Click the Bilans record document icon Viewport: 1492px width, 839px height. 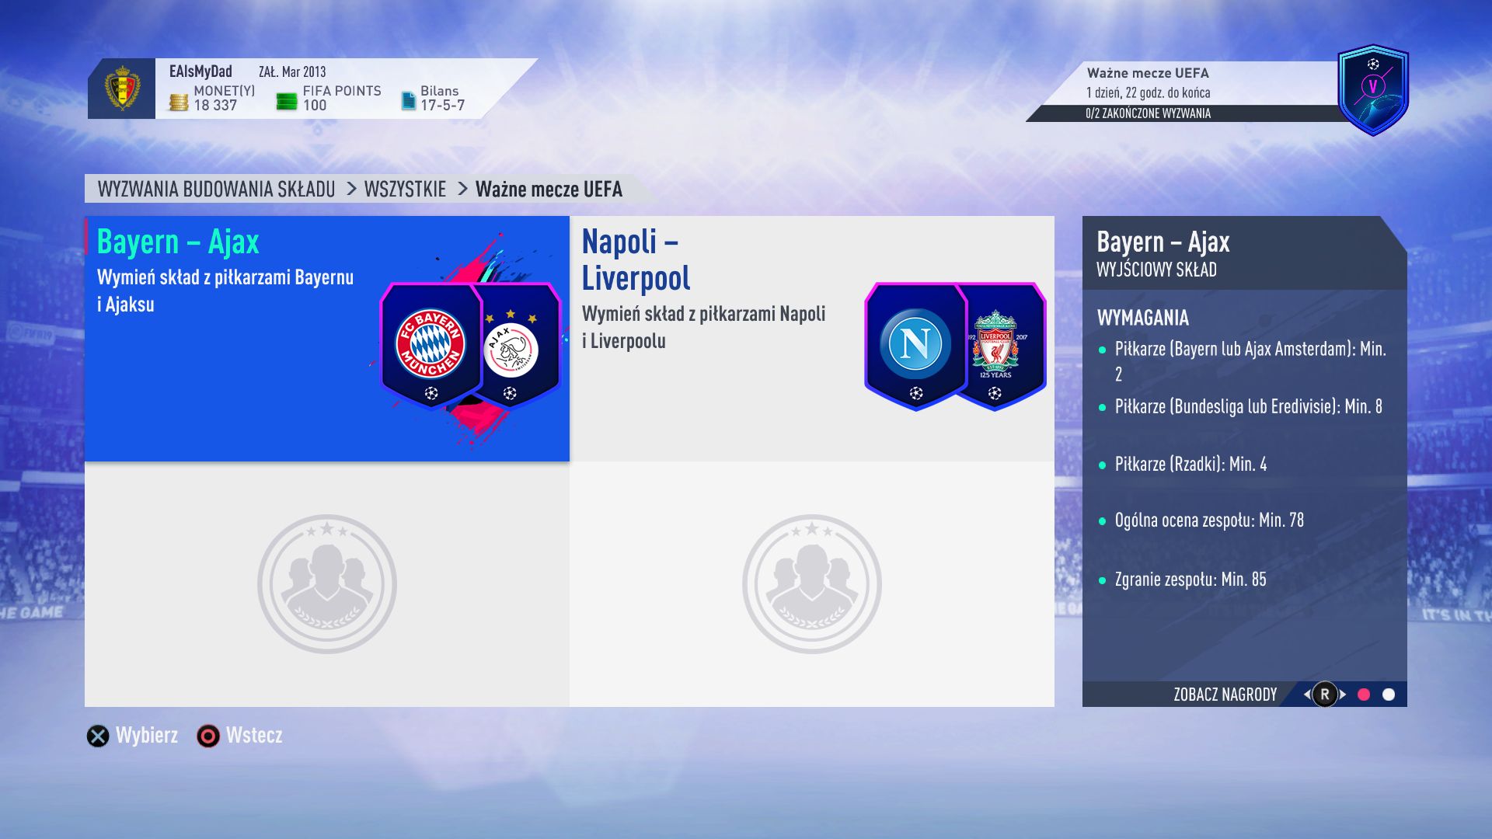coord(408,100)
